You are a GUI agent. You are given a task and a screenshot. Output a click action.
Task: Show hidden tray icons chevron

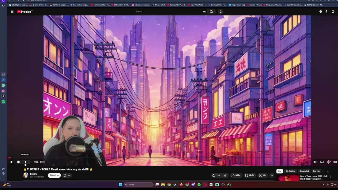click(x=323, y=185)
